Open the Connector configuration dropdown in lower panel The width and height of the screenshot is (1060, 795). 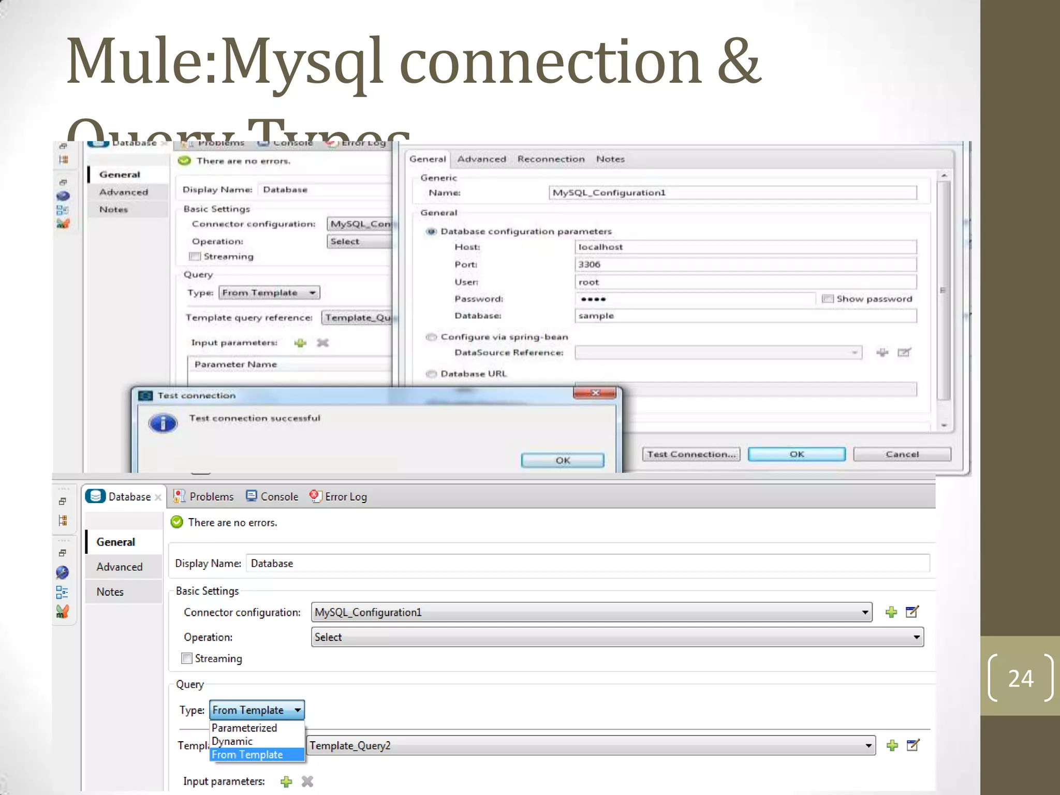(x=865, y=612)
